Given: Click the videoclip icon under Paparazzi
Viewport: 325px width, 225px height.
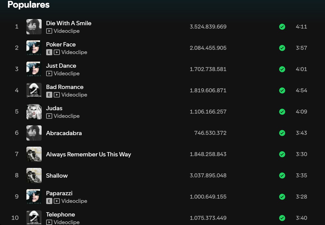Looking at the screenshot, I should (57, 201).
